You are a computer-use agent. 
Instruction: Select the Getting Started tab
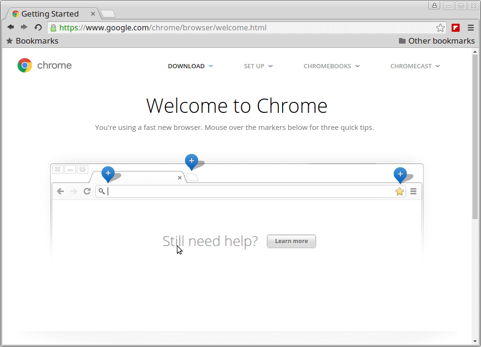pyautogui.click(x=50, y=14)
